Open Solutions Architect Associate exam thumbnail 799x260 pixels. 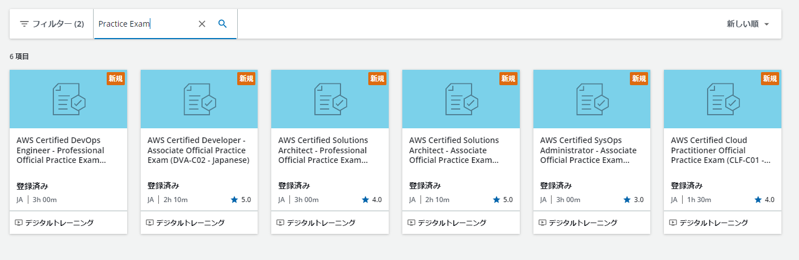click(461, 99)
